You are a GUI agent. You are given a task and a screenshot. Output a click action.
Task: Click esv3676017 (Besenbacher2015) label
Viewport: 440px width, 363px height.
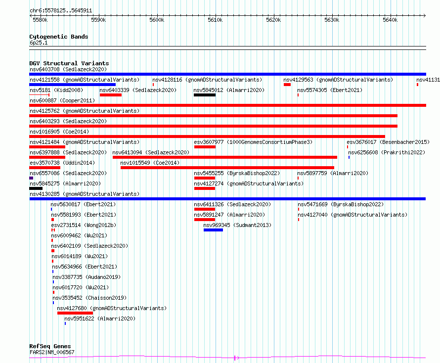(388, 142)
